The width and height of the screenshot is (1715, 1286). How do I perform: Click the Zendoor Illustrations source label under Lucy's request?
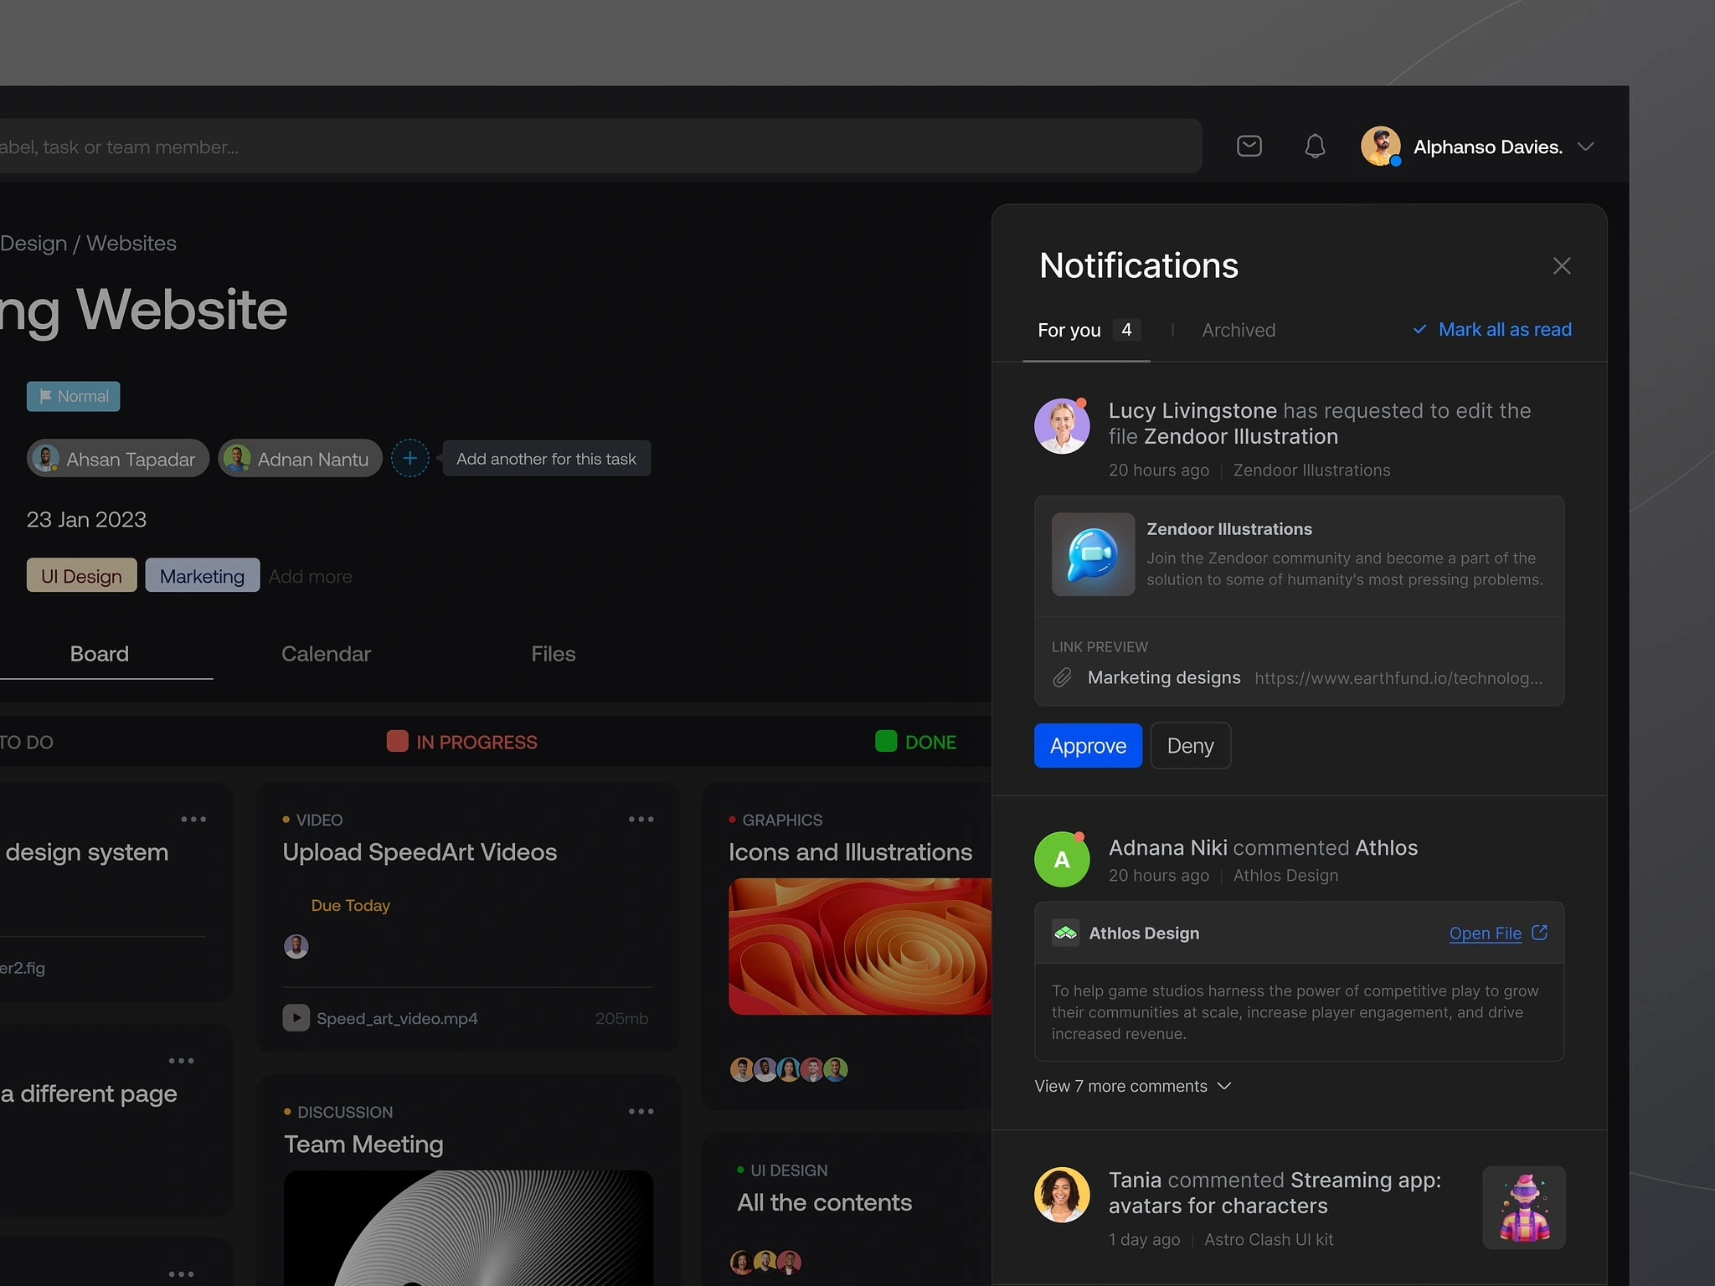point(1311,471)
